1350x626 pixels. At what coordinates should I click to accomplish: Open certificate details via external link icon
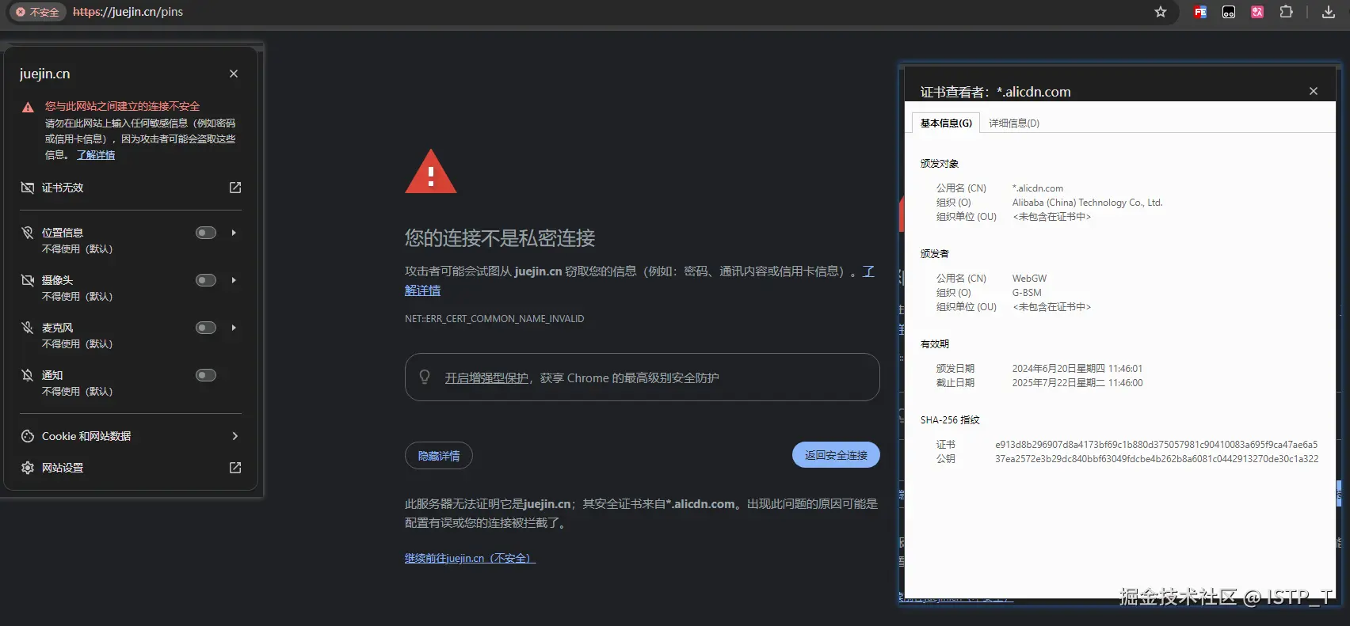point(235,188)
